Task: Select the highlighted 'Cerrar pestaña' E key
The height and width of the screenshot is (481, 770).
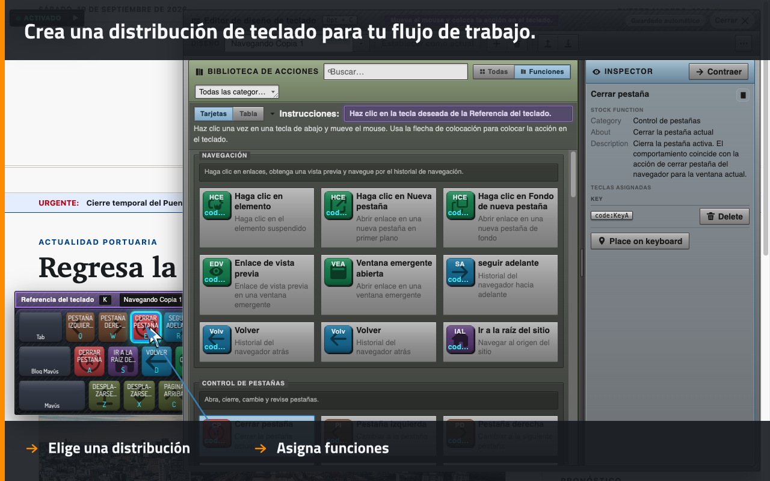Action: click(x=146, y=327)
